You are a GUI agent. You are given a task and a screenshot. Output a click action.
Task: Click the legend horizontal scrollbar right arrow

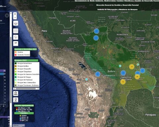38,89
